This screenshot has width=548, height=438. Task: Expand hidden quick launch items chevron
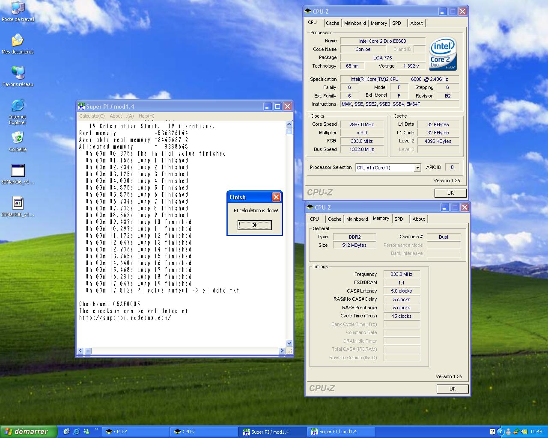coord(96,429)
